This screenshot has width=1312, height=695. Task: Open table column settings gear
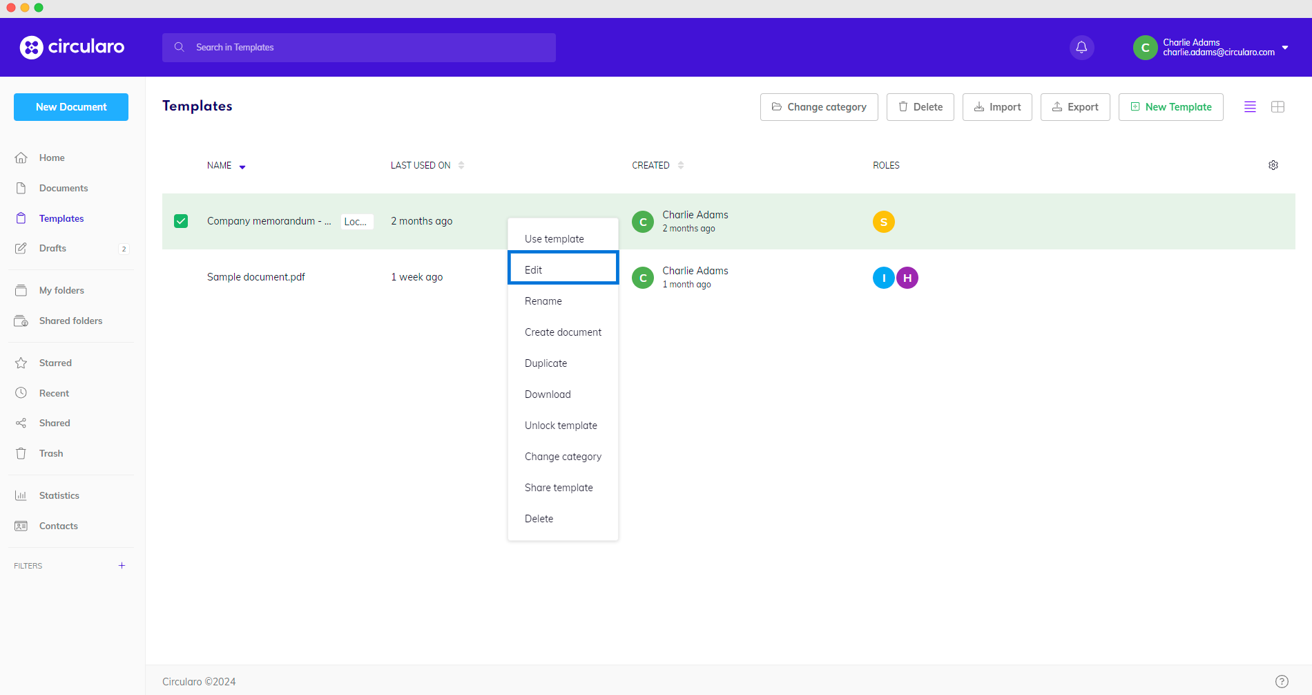coord(1273,166)
